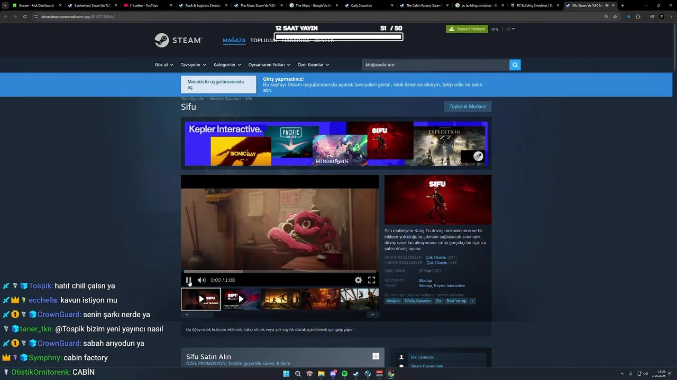Click the browser forward arrow
677x380 pixels.
(15, 16)
